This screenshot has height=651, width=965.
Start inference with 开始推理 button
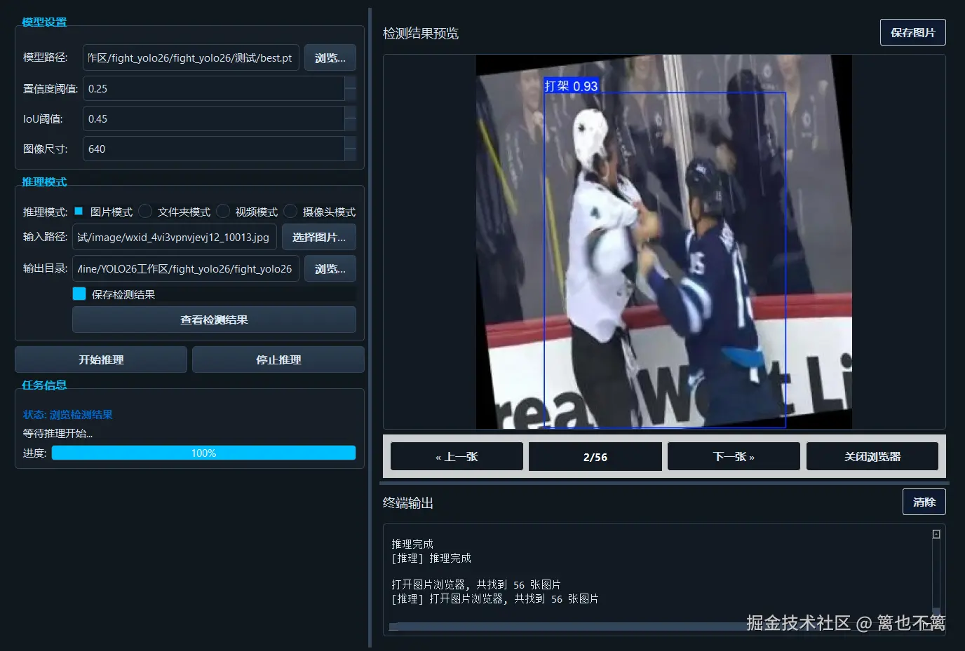point(100,359)
